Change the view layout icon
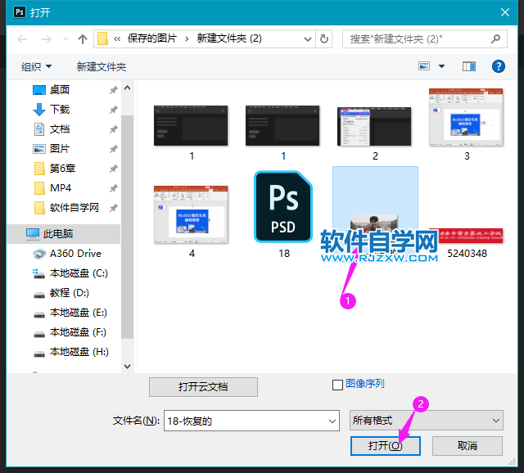The height and width of the screenshot is (473, 524). click(x=424, y=66)
